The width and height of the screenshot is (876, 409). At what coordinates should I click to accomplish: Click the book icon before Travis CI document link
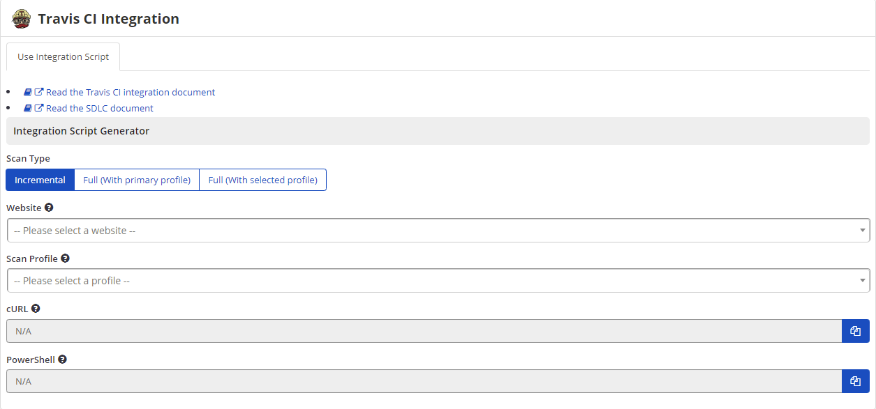tap(28, 91)
